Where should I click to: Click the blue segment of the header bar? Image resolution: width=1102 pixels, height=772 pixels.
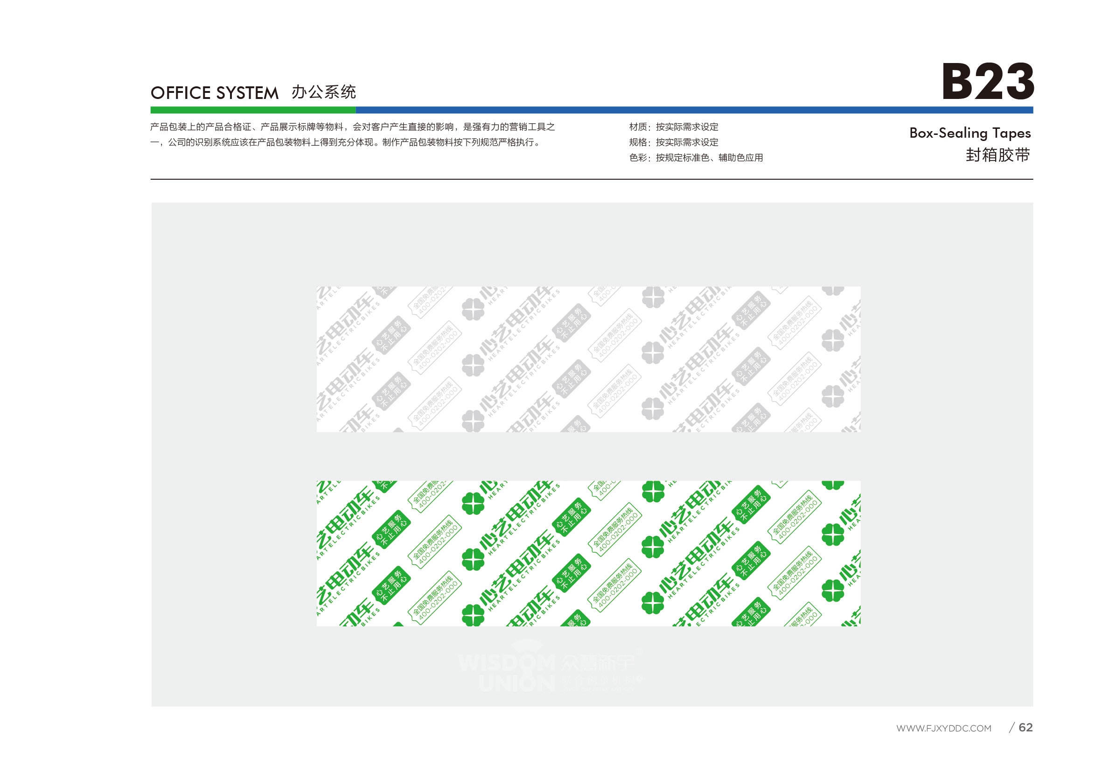pyautogui.click(x=694, y=110)
